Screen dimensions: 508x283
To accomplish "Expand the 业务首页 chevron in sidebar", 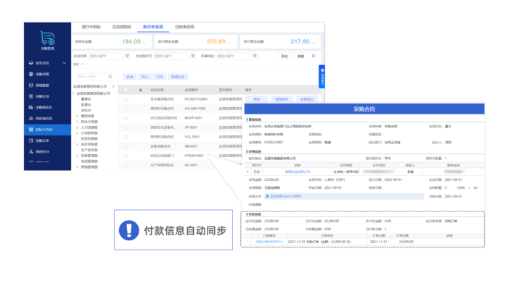I will click(x=65, y=63).
